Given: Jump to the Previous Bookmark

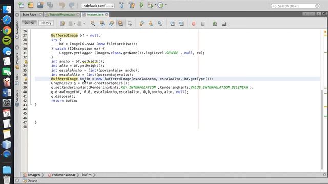Looking at the screenshot, I should coord(142,24).
